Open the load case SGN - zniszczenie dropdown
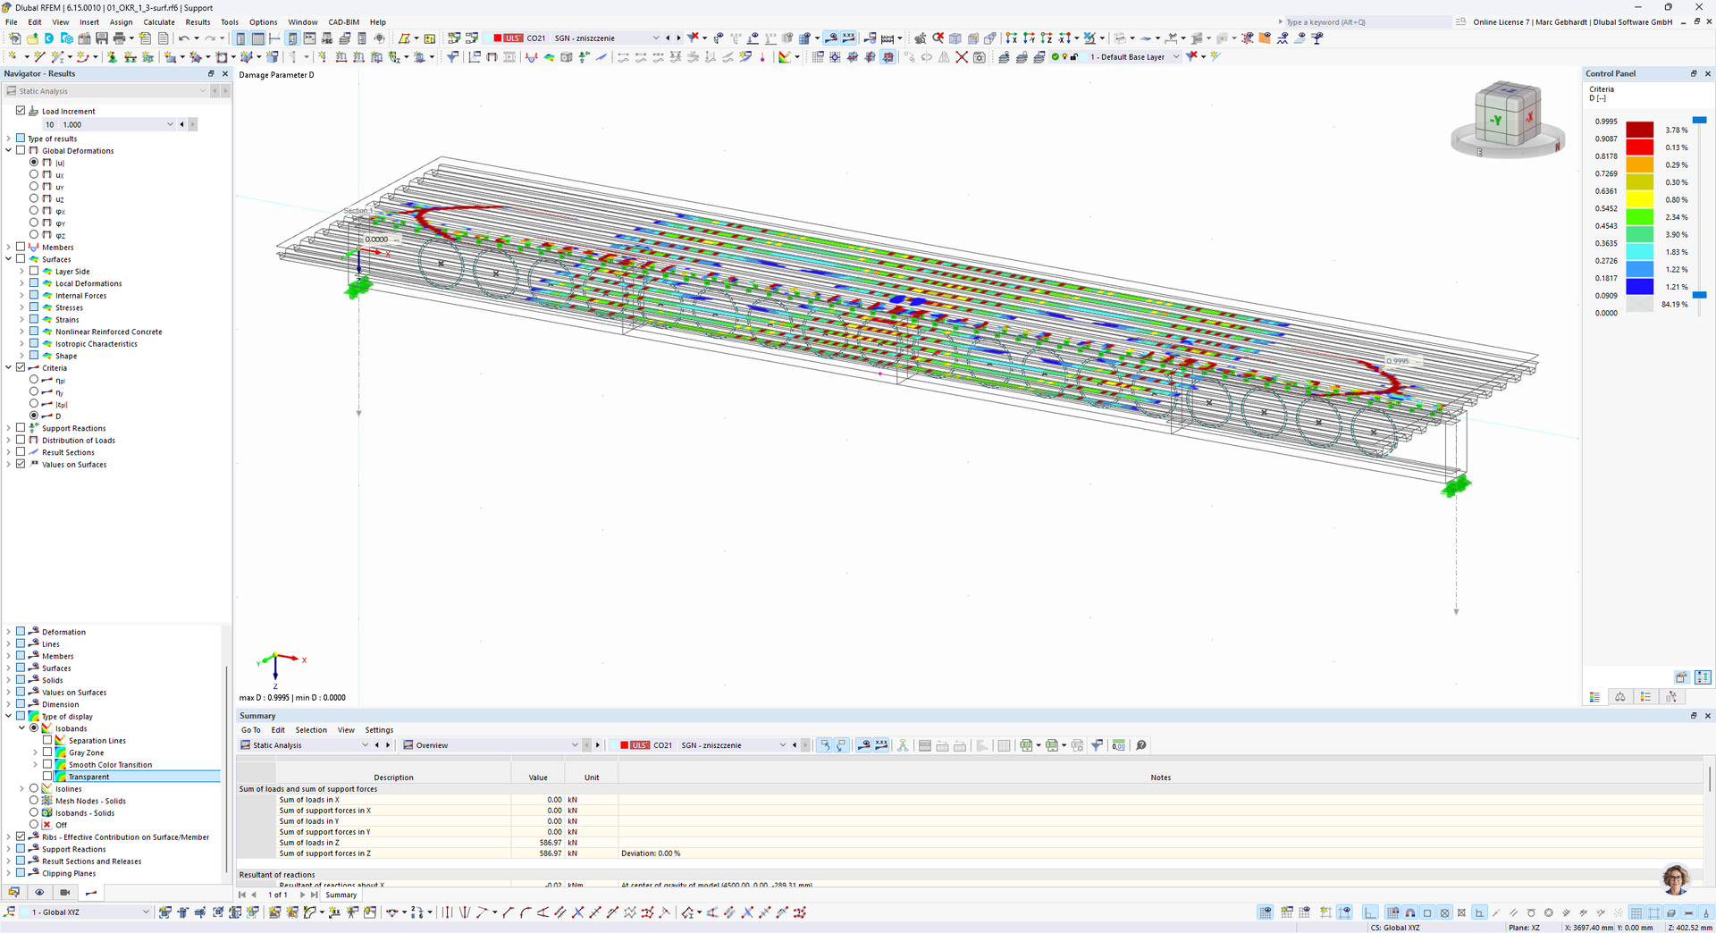Screen dimensions: 1716x933 [606, 38]
